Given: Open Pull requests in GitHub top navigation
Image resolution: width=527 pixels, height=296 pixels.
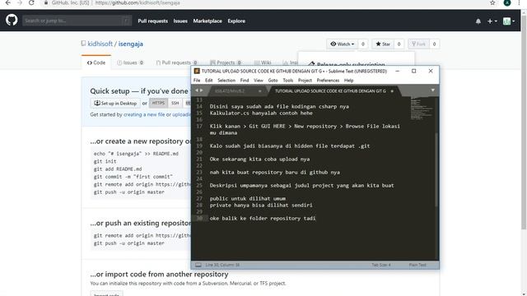Looking at the screenshot, I should point(152,21).
